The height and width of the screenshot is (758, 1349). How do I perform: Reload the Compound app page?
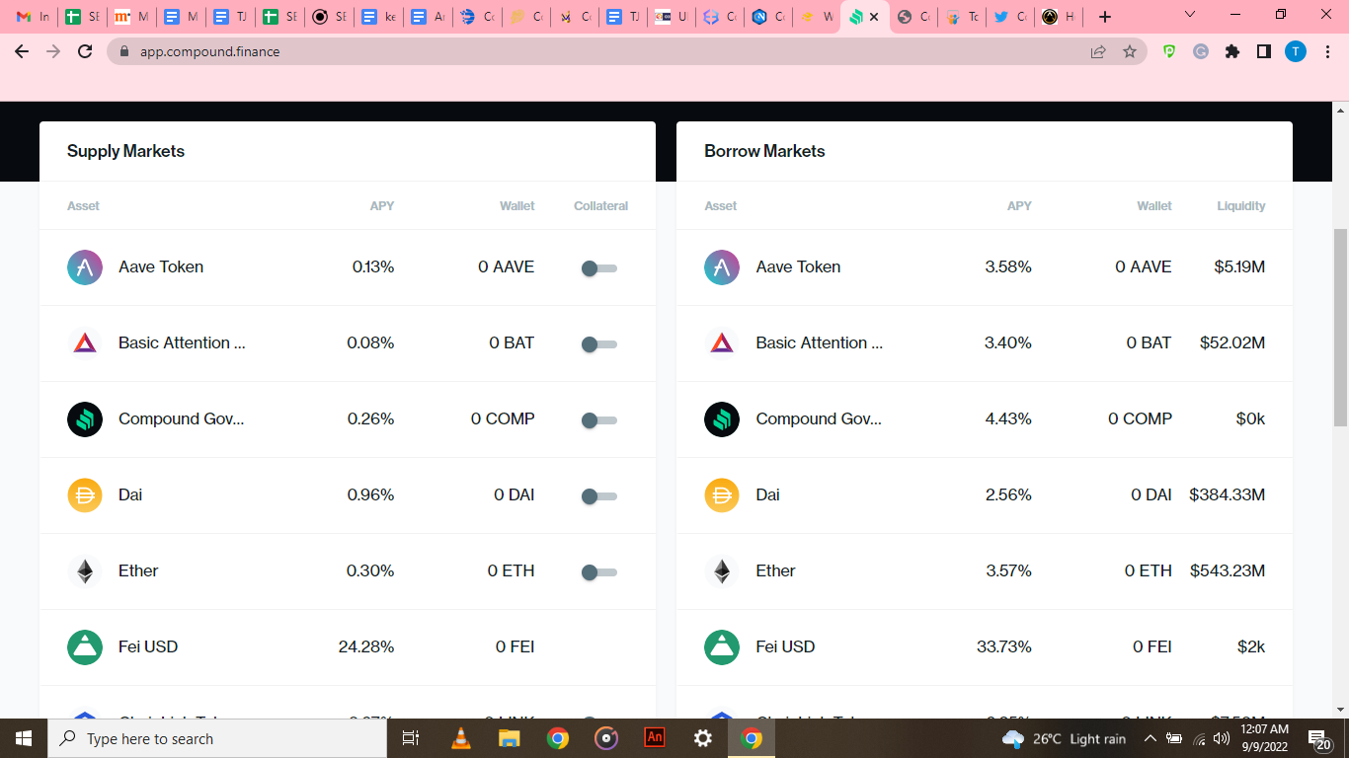[86, 51]
